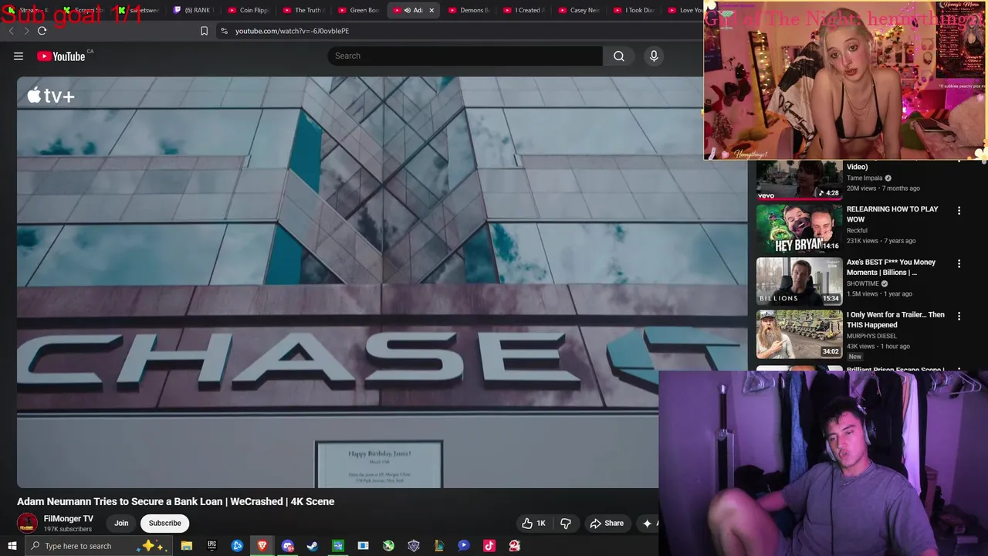Image resolution: width=988 pixels, height=556 pixels.
Task: Dislike the video with thumbs down
Action: click(565, 523)
